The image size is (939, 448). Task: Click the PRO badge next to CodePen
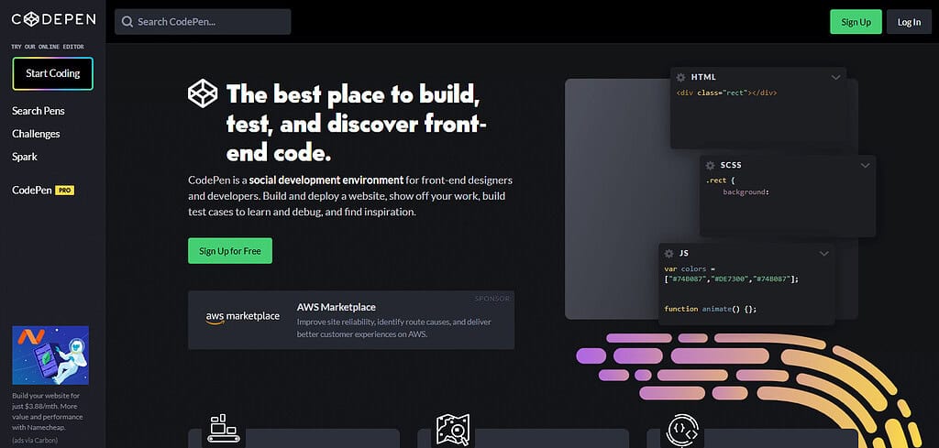click(x=65, y=191)
